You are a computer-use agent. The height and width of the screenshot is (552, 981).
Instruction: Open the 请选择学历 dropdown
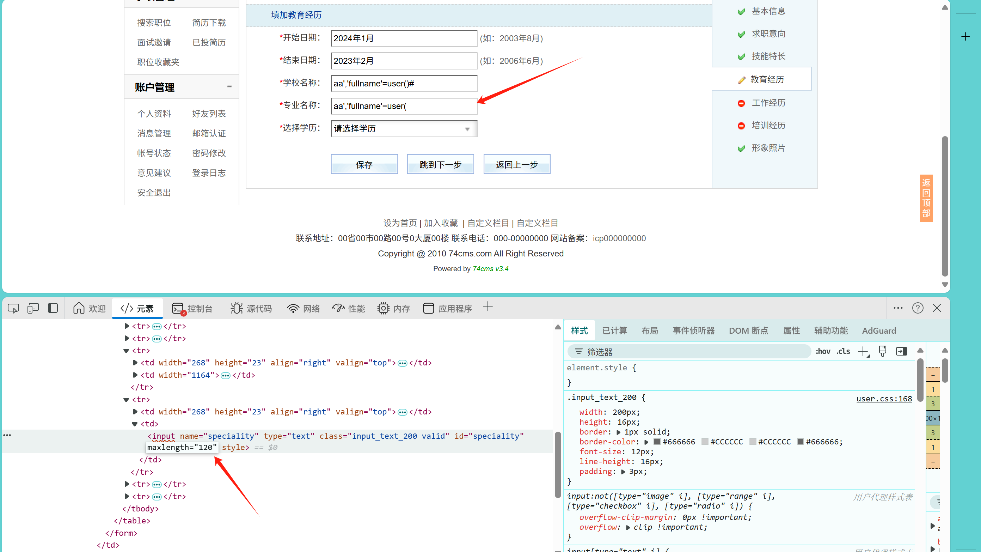tap(404, 129)
